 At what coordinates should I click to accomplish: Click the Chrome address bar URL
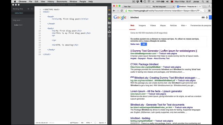pyautogui.click(x=165, y=11)
